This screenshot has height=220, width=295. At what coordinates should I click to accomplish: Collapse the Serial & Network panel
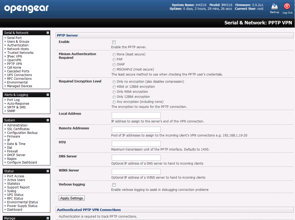(48, 33)
